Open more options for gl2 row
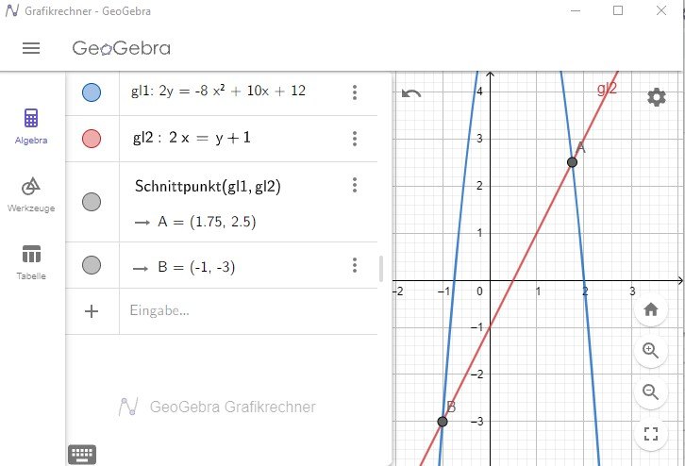685x466 pixels. pos(355,139)
